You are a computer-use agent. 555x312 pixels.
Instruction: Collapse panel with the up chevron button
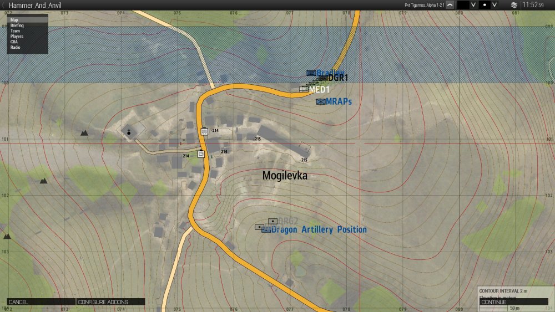450,5
